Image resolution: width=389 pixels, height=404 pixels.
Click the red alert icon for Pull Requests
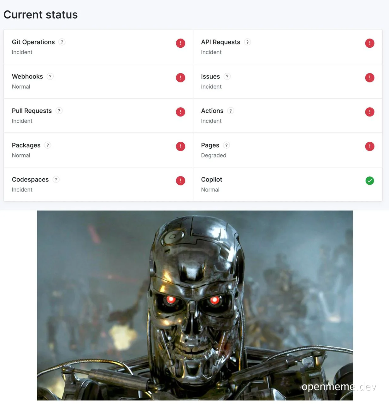coord(180,112)
